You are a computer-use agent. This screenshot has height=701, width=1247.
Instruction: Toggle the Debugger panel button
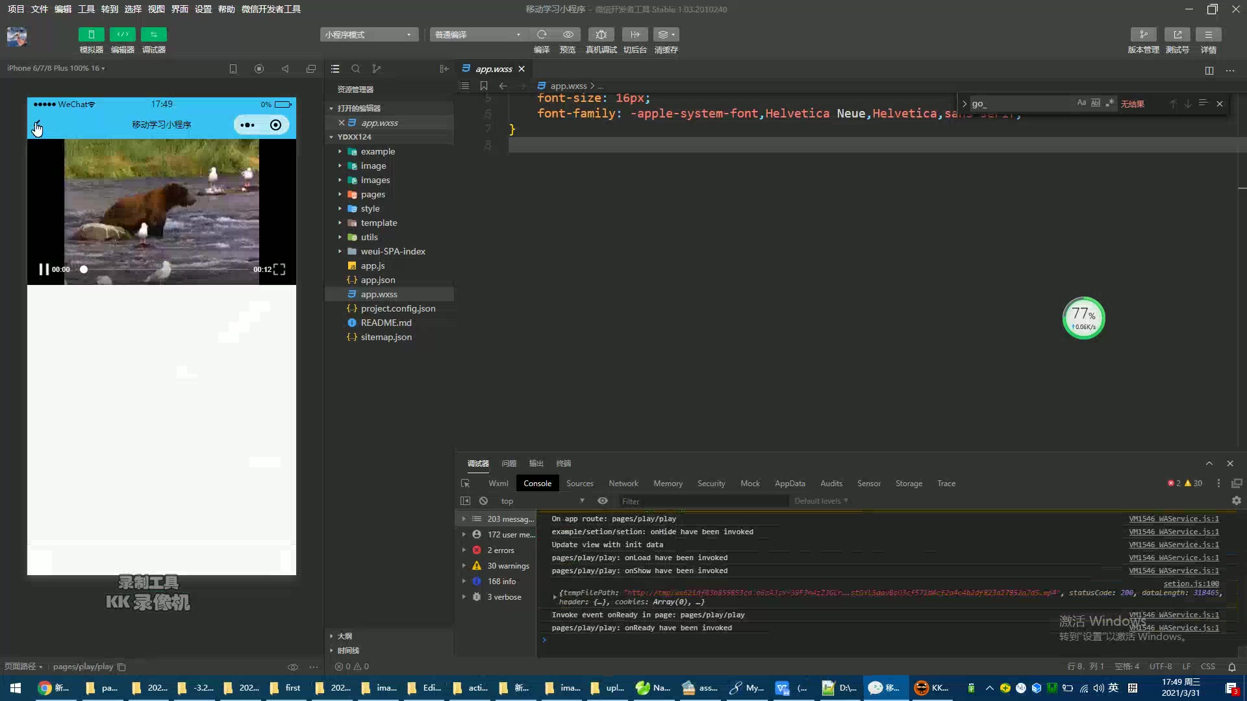[153, 34]
